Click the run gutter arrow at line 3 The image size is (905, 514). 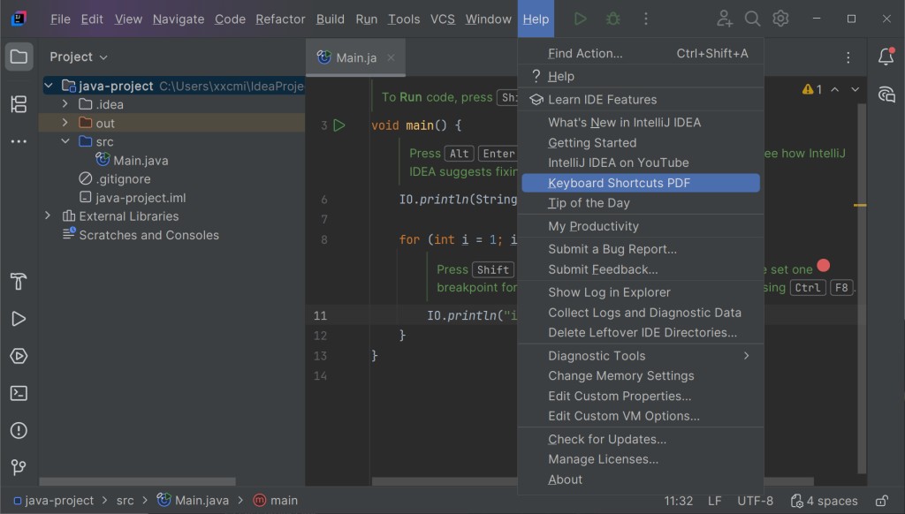pyautogui.click(x=339, y=125)
